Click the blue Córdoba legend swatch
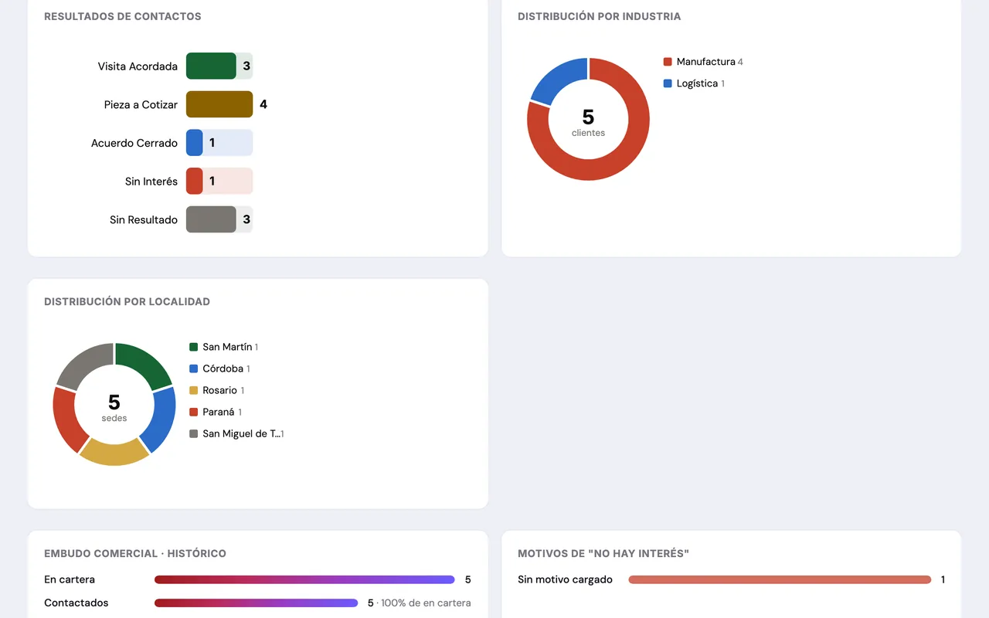 coord(194,368)
